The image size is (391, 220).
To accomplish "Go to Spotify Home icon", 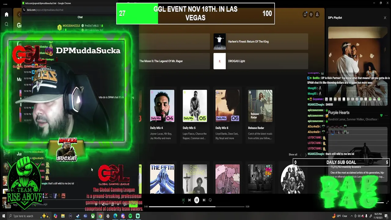I will point(6,14).
